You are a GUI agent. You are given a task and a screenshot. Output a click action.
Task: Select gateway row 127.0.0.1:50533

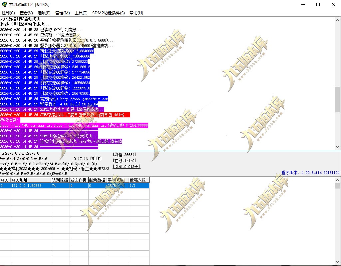75,186
